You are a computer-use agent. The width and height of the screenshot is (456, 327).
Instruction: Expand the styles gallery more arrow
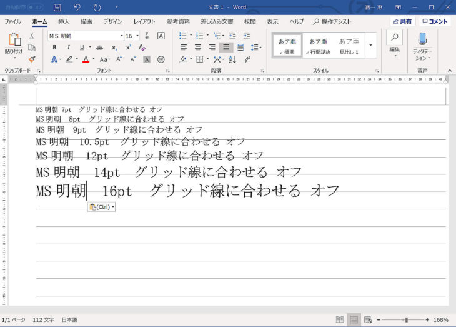click(371, 45)
